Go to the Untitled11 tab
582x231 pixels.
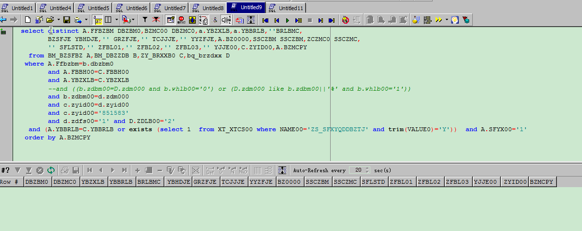(x=286, y=8)
